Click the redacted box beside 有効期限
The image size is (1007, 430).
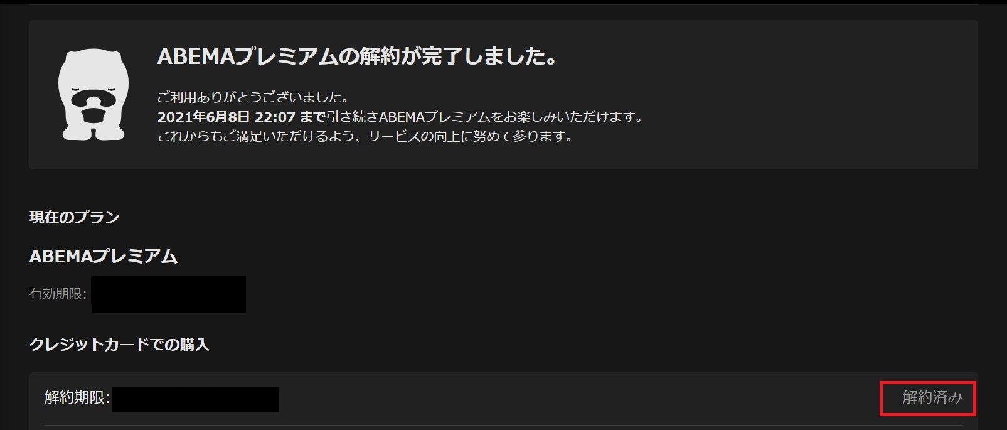(x=169, y=294)
